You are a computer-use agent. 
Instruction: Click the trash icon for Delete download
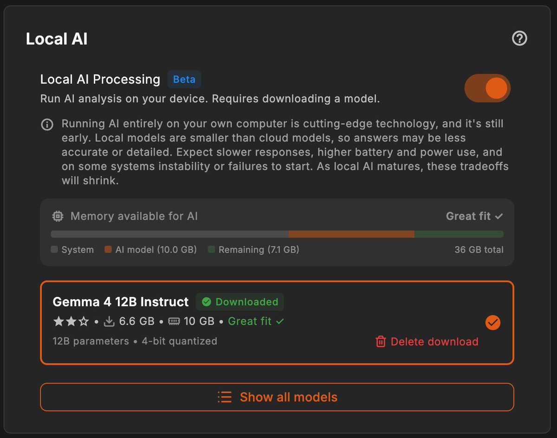coord(381,342)
